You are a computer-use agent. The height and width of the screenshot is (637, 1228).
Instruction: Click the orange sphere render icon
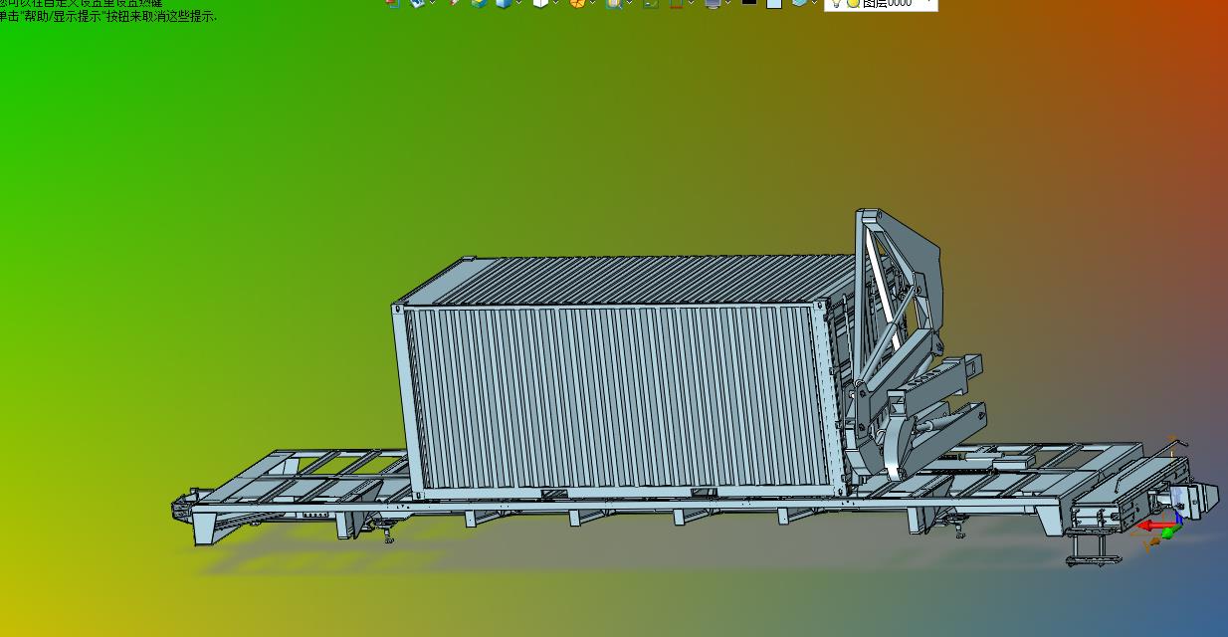point(577,3)
